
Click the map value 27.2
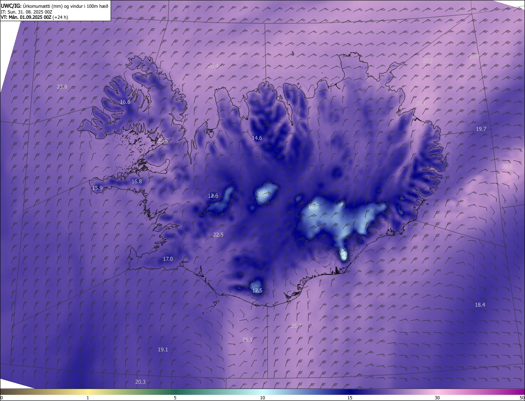coord(428,61)
